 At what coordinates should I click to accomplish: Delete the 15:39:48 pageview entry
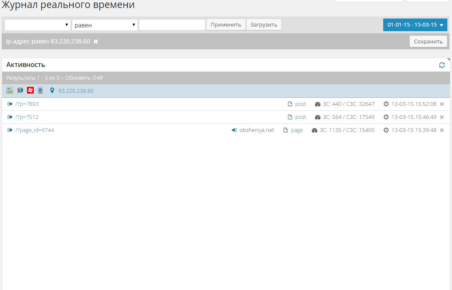click(x=441, y=130)
